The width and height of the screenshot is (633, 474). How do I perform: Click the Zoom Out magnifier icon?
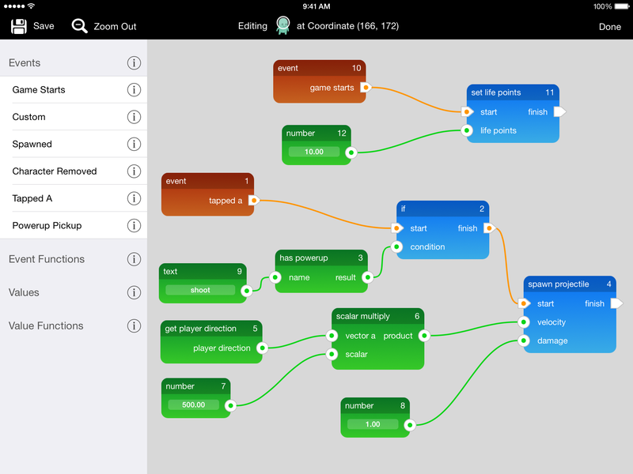pyautogui.click(x=79, y=26)
